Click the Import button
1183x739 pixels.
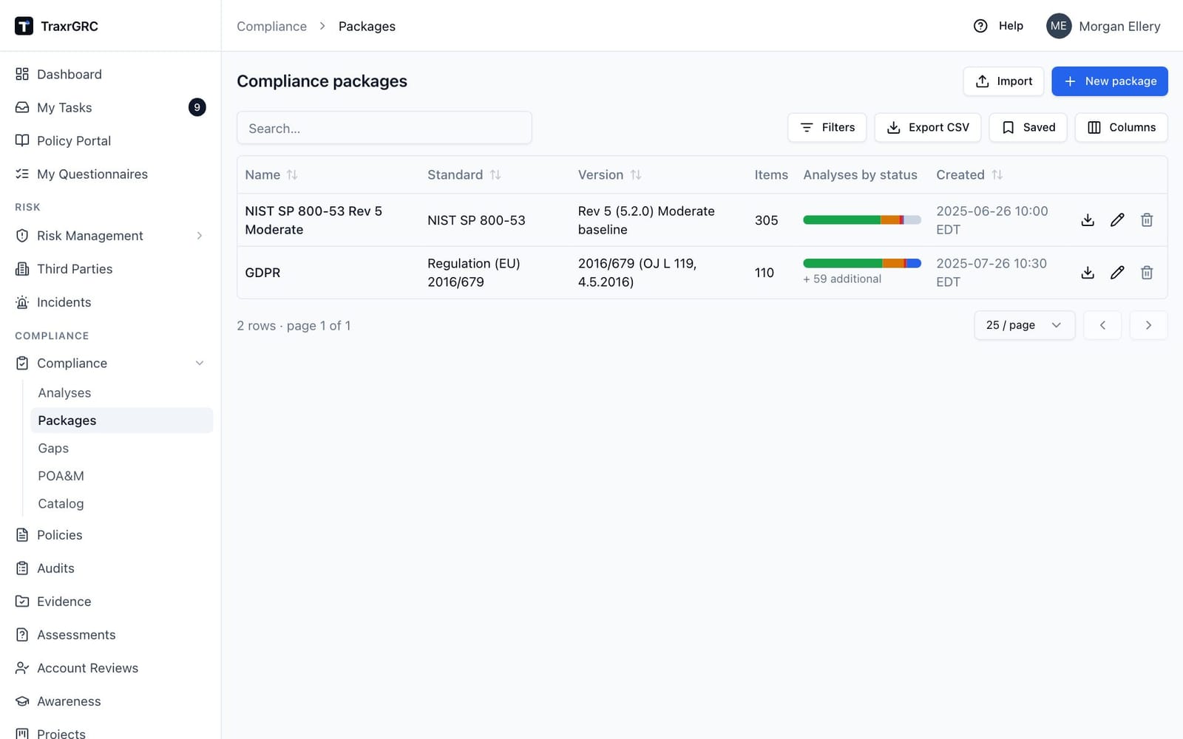1003,81
